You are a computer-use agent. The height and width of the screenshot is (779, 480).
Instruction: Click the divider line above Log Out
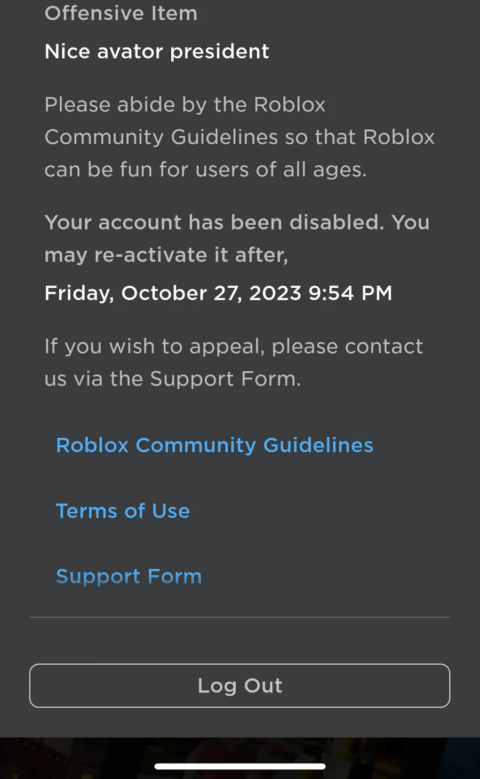[240, 617]
